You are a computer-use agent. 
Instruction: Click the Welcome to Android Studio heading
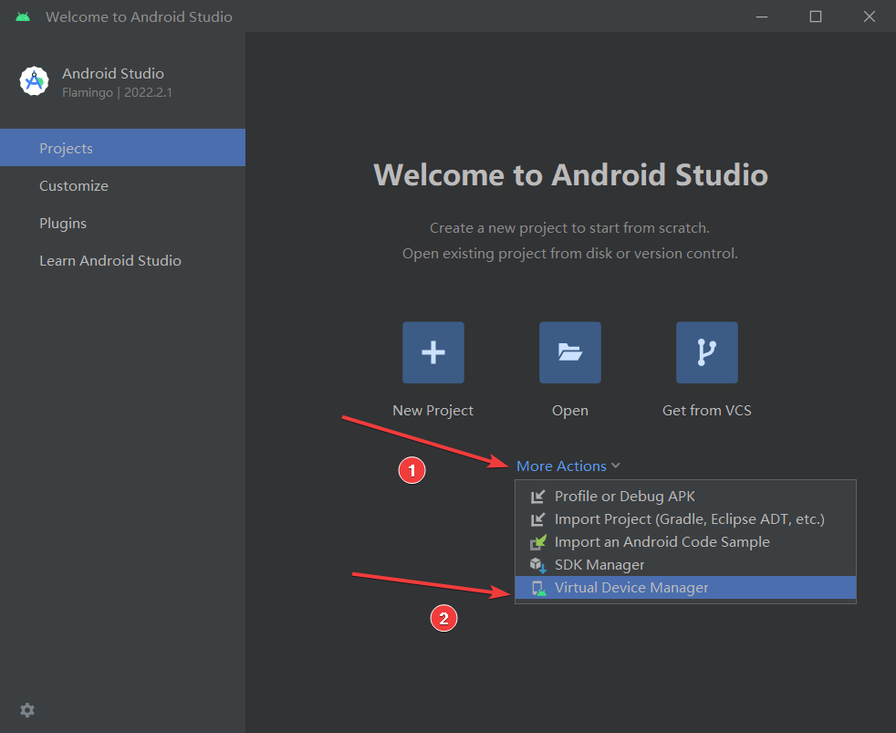pyautogui.click(x=570, y=175)
